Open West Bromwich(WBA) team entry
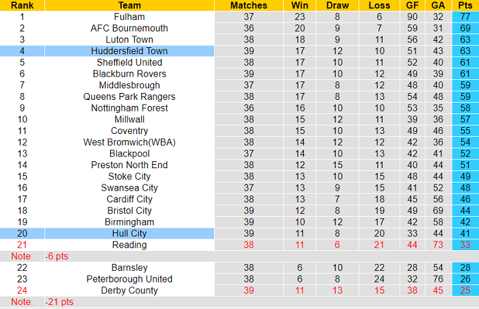 pos(129,142)
